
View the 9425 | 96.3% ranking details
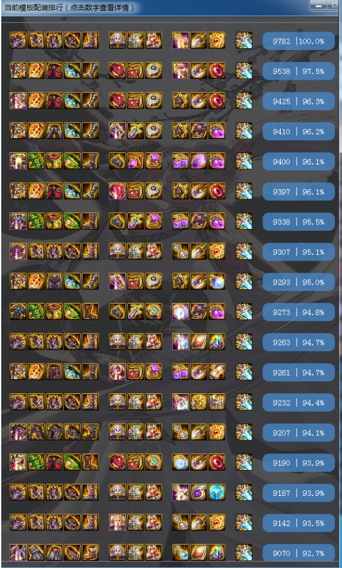click(298, 101)
